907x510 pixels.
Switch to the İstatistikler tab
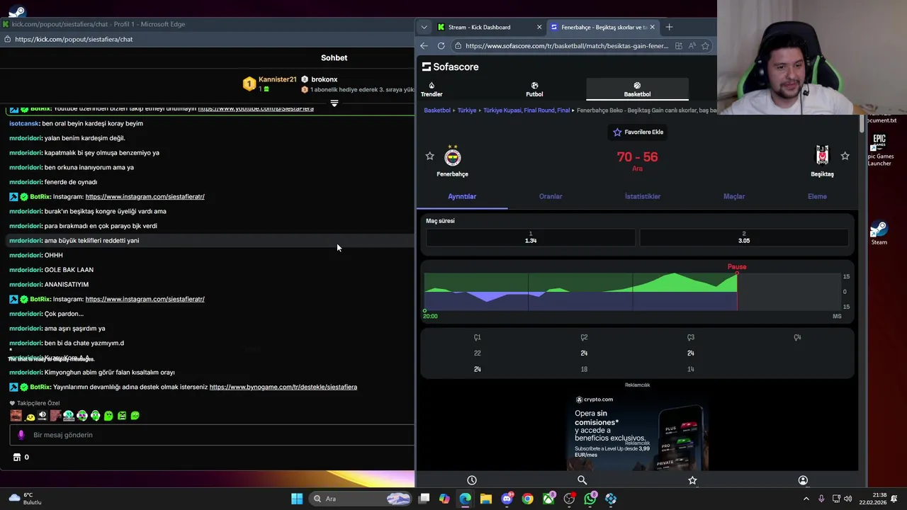[x=643, y=196]
